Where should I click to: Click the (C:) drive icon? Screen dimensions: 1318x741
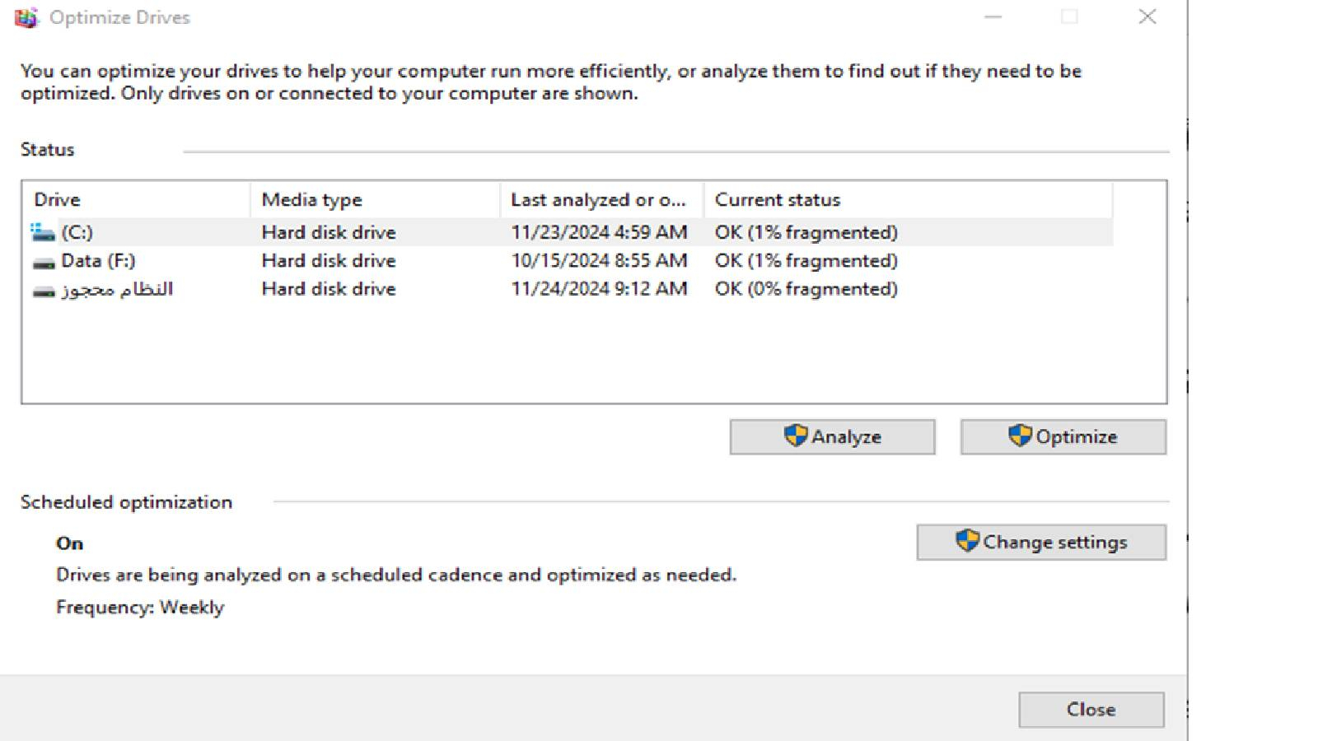[43, 233]
